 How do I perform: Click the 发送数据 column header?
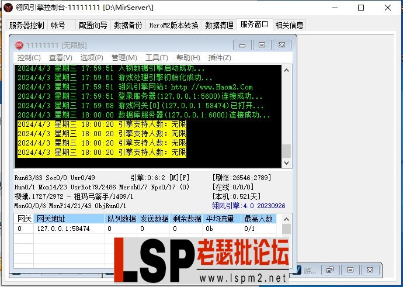tap(154, 219)
